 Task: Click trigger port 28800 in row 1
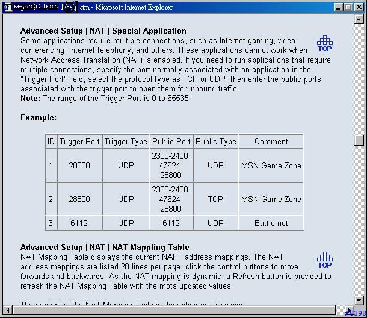[79, 165]
